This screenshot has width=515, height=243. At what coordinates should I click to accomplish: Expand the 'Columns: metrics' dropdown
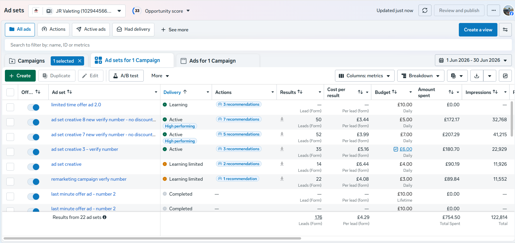coord(365,76)
